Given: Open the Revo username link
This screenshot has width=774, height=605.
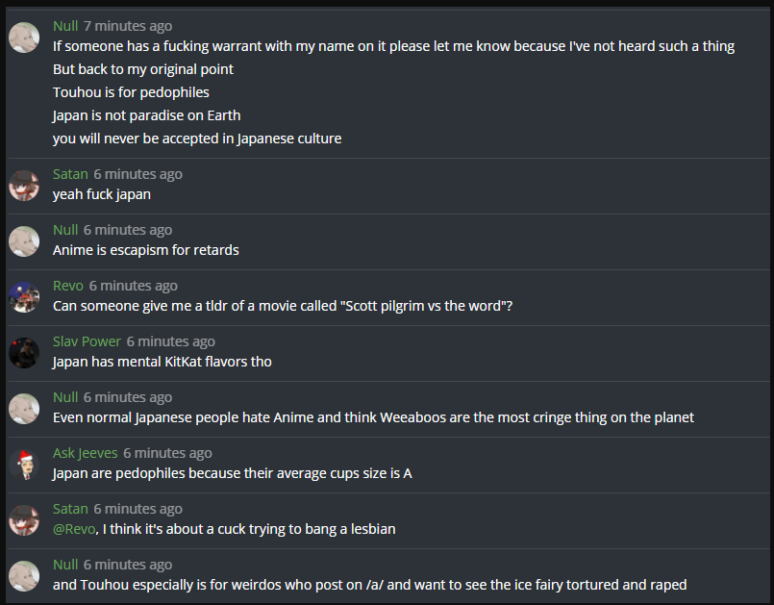Looking at the screenshot, I should [x=68, y=286].
